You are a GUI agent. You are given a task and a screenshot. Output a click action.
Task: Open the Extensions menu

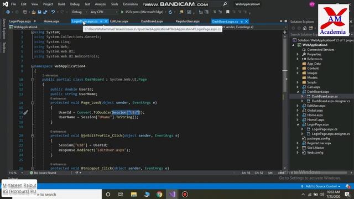pyautogui.click(x=131, y=4)
